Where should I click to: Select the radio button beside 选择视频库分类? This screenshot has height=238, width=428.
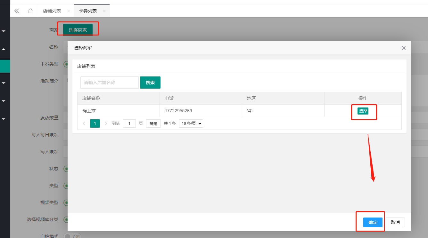[x=66, y=220]
